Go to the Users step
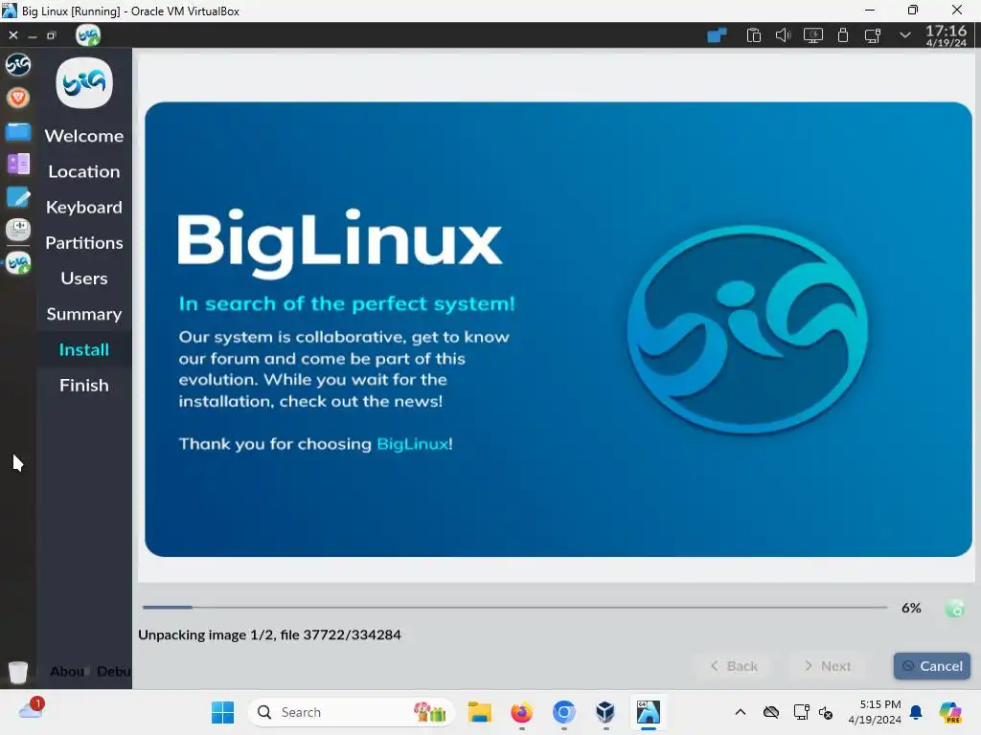The height and width of the screenshot is (735, 981). 84,278
